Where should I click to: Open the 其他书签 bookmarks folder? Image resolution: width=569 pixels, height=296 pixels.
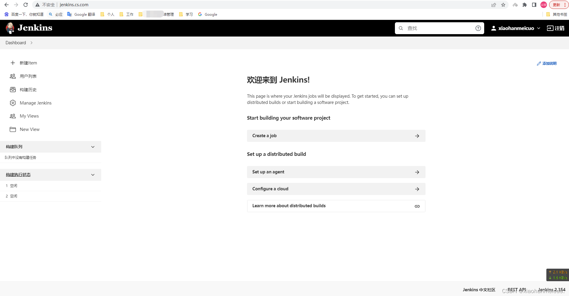click(x=557, y=14)
